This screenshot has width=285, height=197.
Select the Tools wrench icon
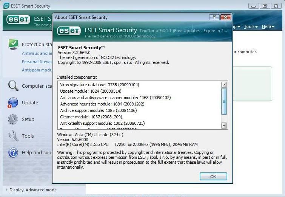click(13, 136)
